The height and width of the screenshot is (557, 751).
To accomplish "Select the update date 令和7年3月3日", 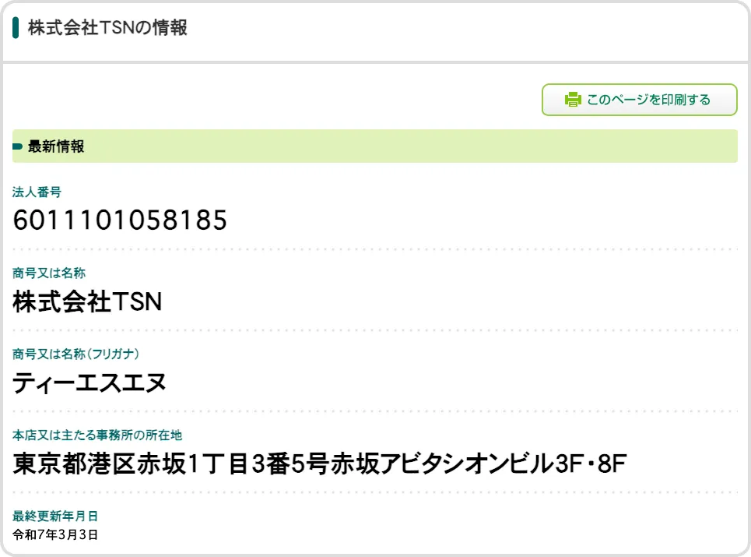I will [x=54, y=535].
